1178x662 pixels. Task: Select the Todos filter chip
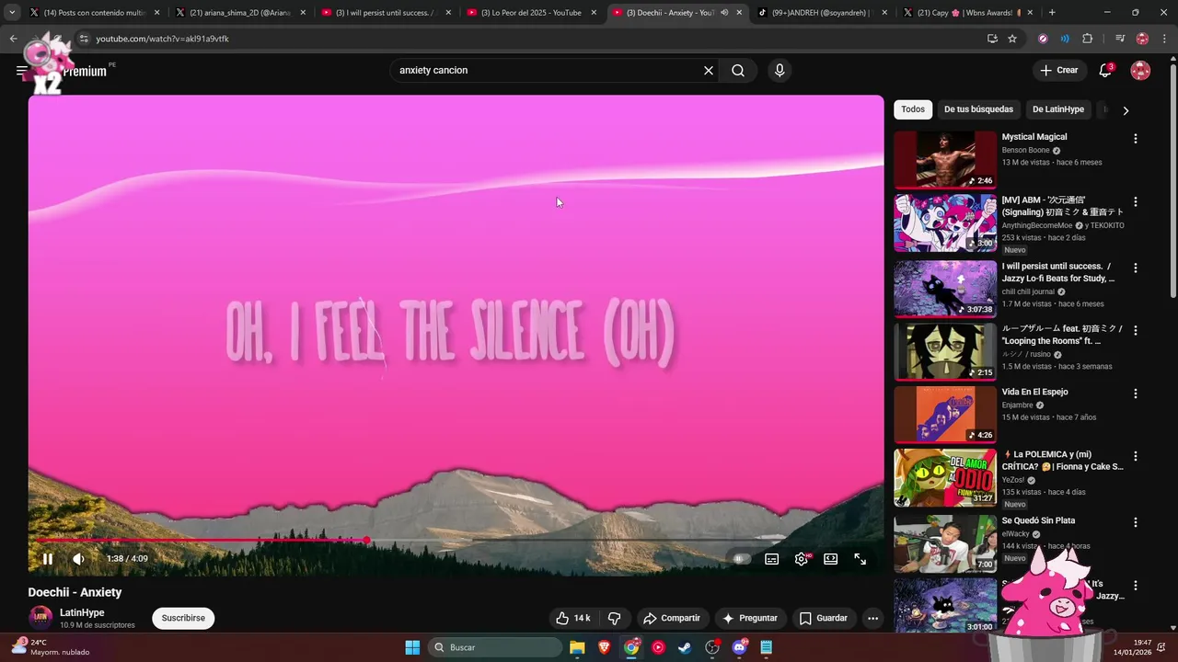point(913,109)
